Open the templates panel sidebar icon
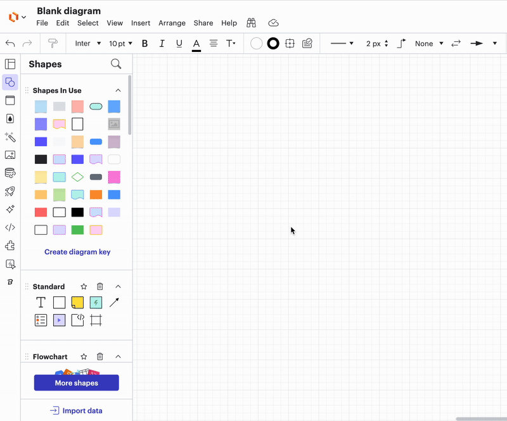 click(x=10, y=64)
